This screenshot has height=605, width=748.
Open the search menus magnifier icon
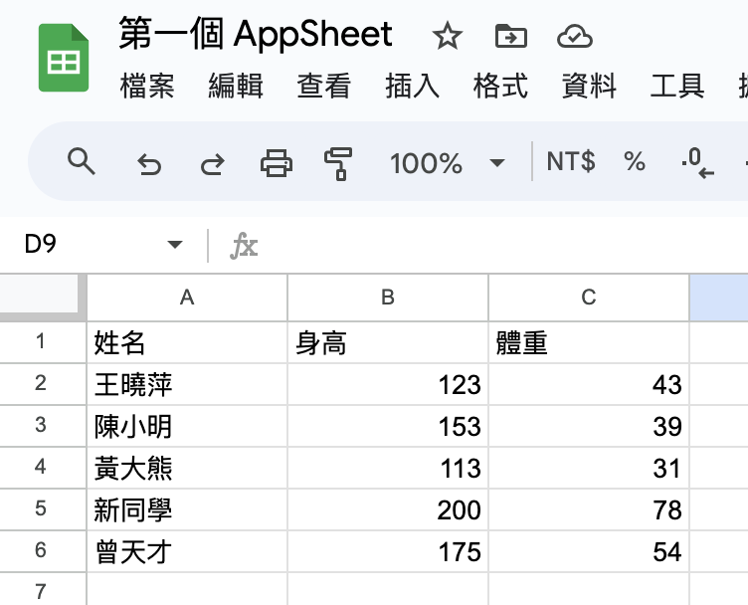point(82,162)
